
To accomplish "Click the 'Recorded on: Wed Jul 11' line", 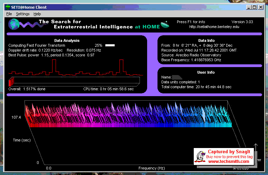I will pos(199,50).
